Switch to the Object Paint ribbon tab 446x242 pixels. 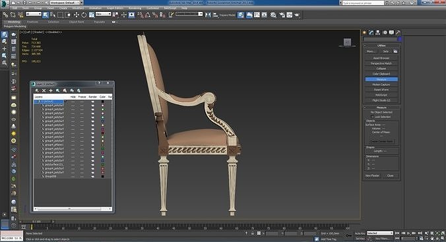coord(77,22)
